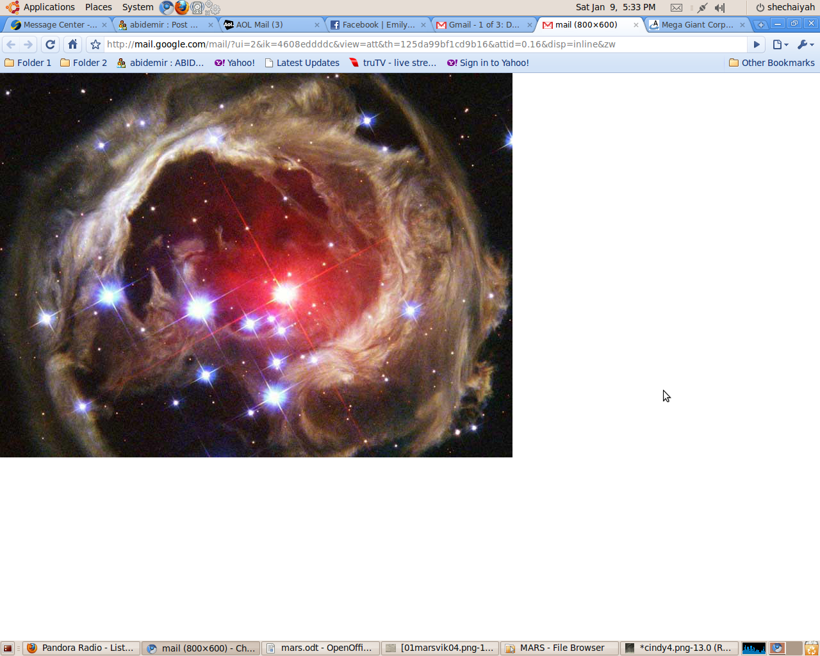Viewport: 820px width, 656px height.
Task: Click the blue browser launcher icon in the top panel
Action: coord(167,8)
